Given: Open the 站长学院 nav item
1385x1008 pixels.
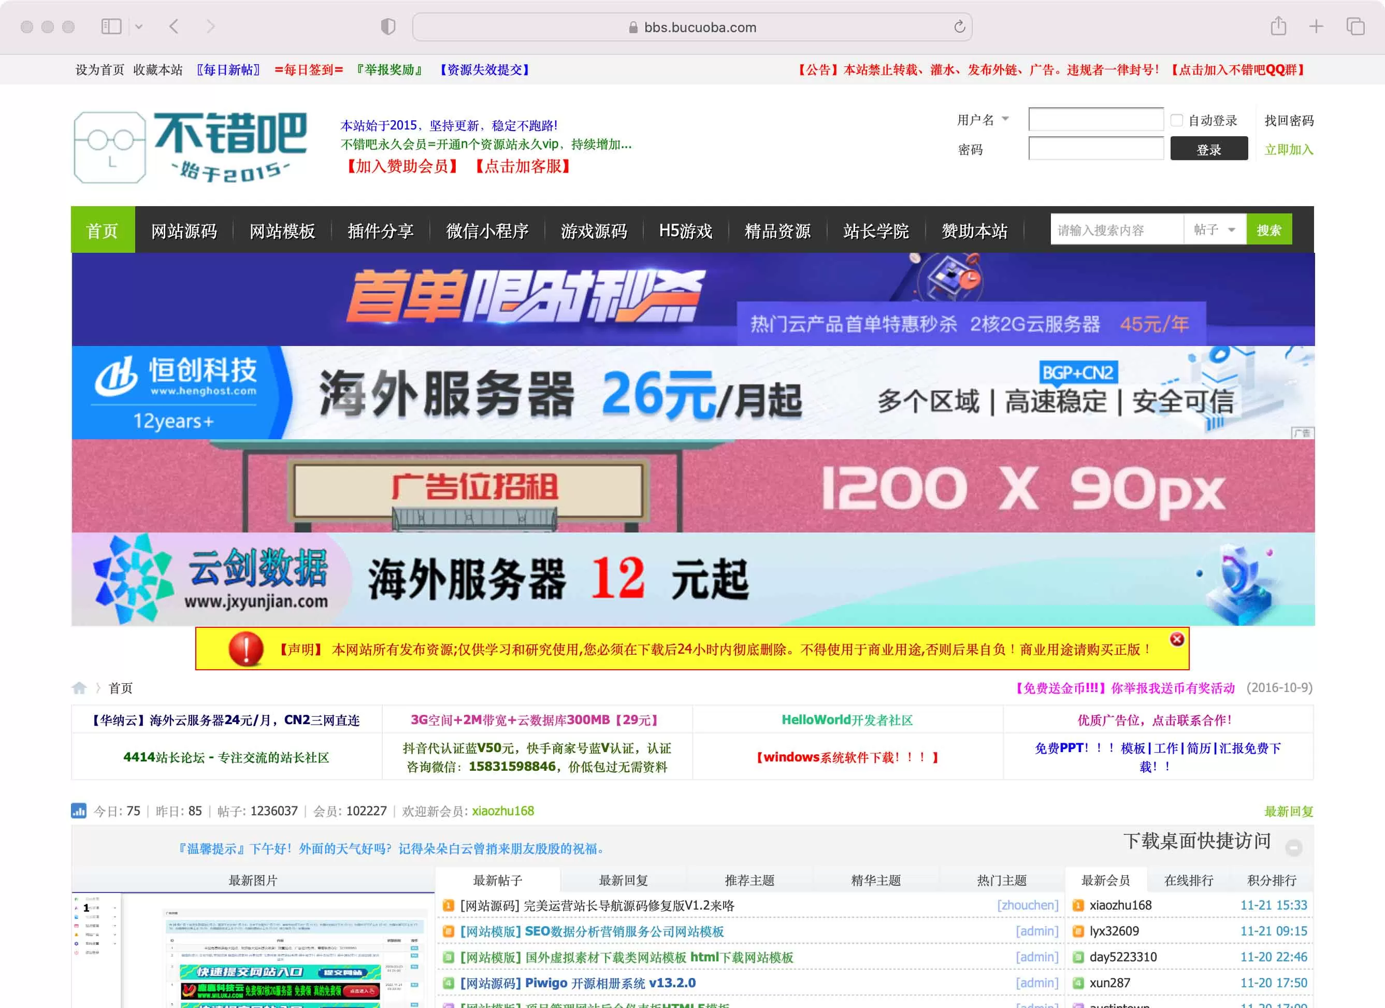Looking at the screenshot, I should (876, 231).
